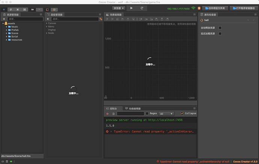
Task: Align nodes to left edge
Action: click(x=123, y=19)
